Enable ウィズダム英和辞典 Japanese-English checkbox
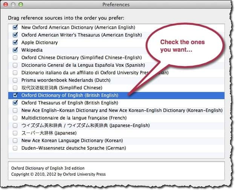 tap(15, 126)
